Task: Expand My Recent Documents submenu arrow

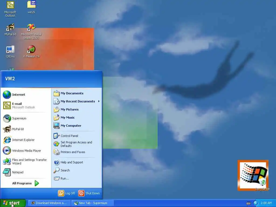Action: pyautogui.click(x=99, y=101)
